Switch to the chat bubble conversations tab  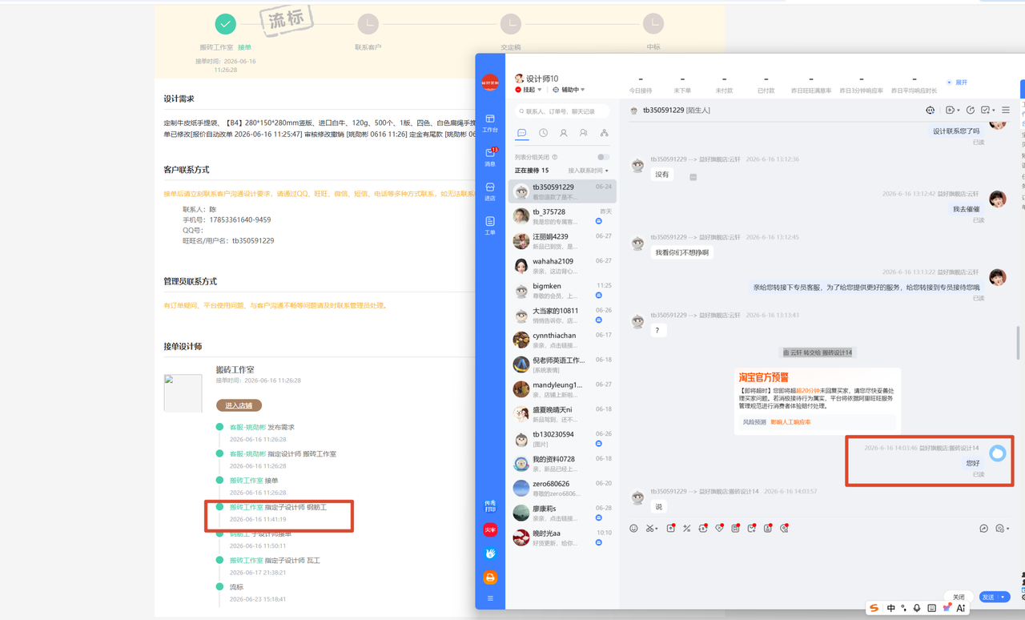[x=522, y=133]
